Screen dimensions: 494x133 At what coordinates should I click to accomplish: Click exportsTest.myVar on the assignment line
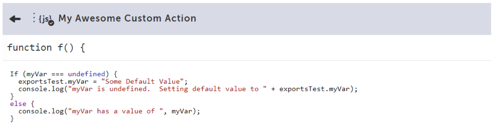pyautogui.click(x=54, y=82)
